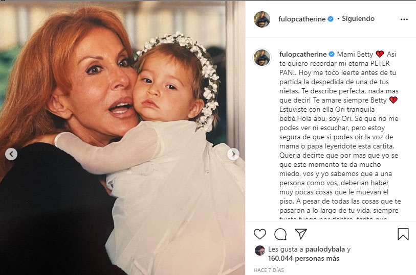Share the post via paper plane icon
The image size is (416, 275).
pos(300,234)
